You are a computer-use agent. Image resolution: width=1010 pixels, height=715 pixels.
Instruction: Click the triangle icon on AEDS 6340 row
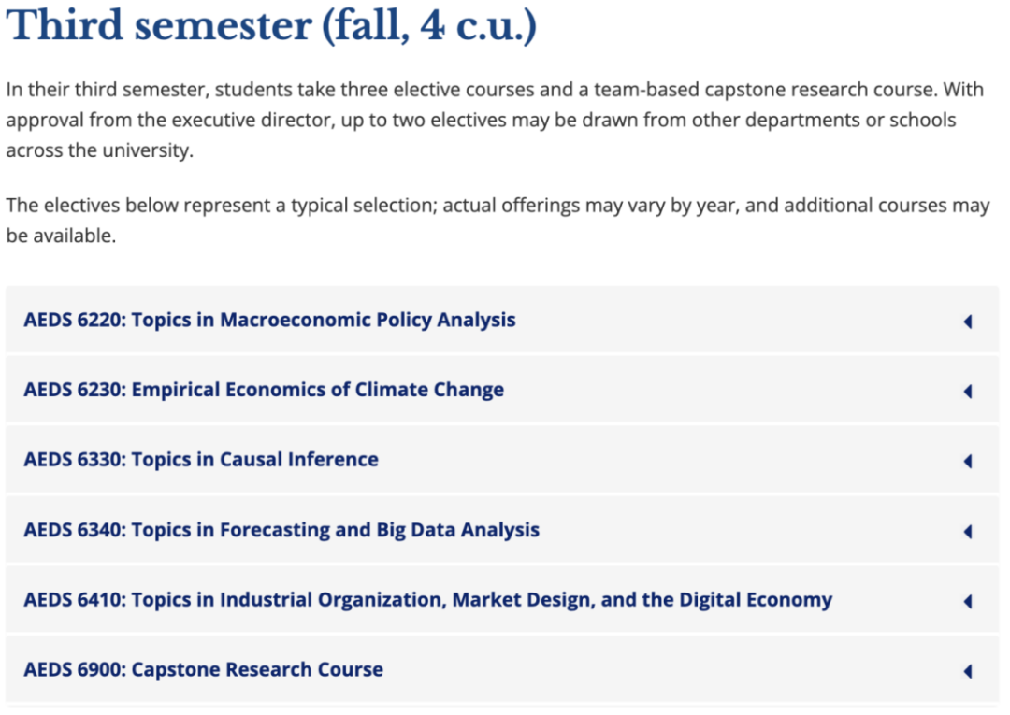[x=968, y=531]
